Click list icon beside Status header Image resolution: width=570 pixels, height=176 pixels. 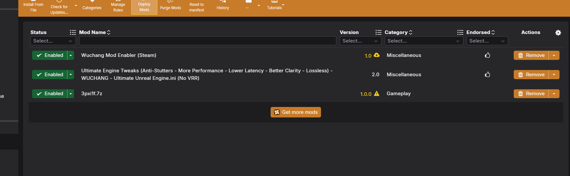(x=73, y=32)
